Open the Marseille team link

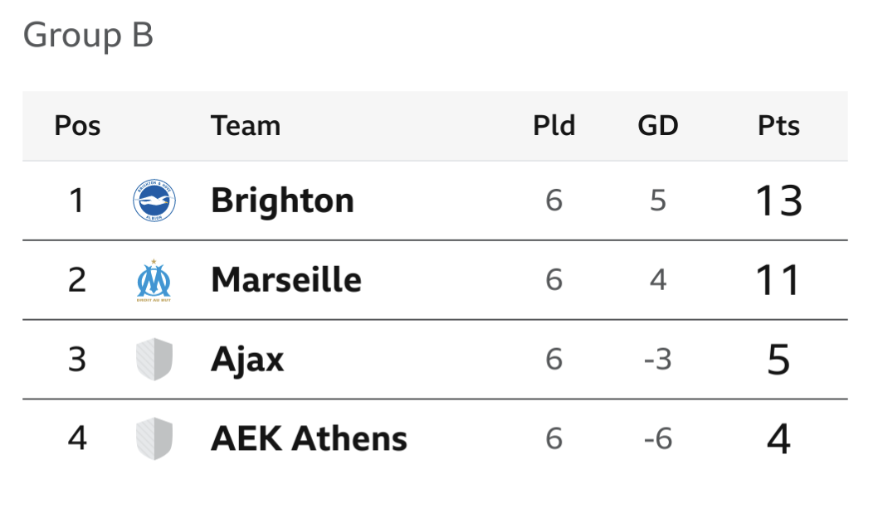tap(286, 280)
